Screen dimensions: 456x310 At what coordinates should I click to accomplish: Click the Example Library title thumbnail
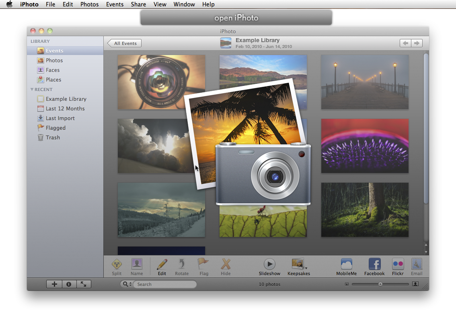[x=226, y=43]
